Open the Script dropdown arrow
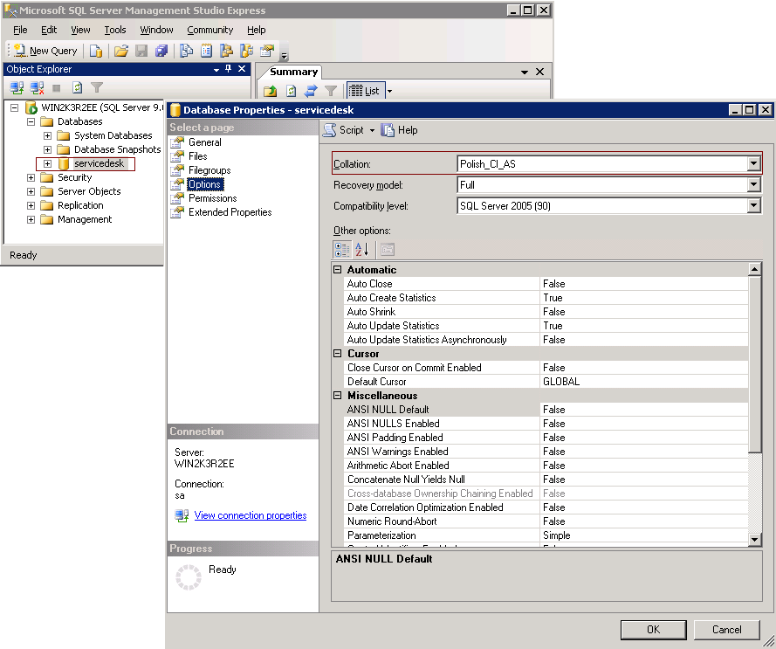The width and height of the screenshot is (776, 649). (372, 130)
